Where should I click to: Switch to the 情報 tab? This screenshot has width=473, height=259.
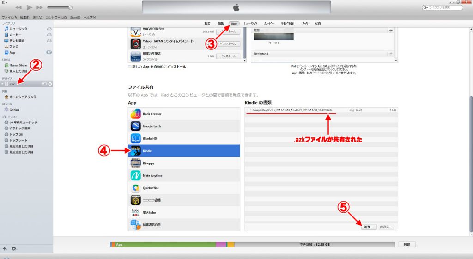coord(221,24)
